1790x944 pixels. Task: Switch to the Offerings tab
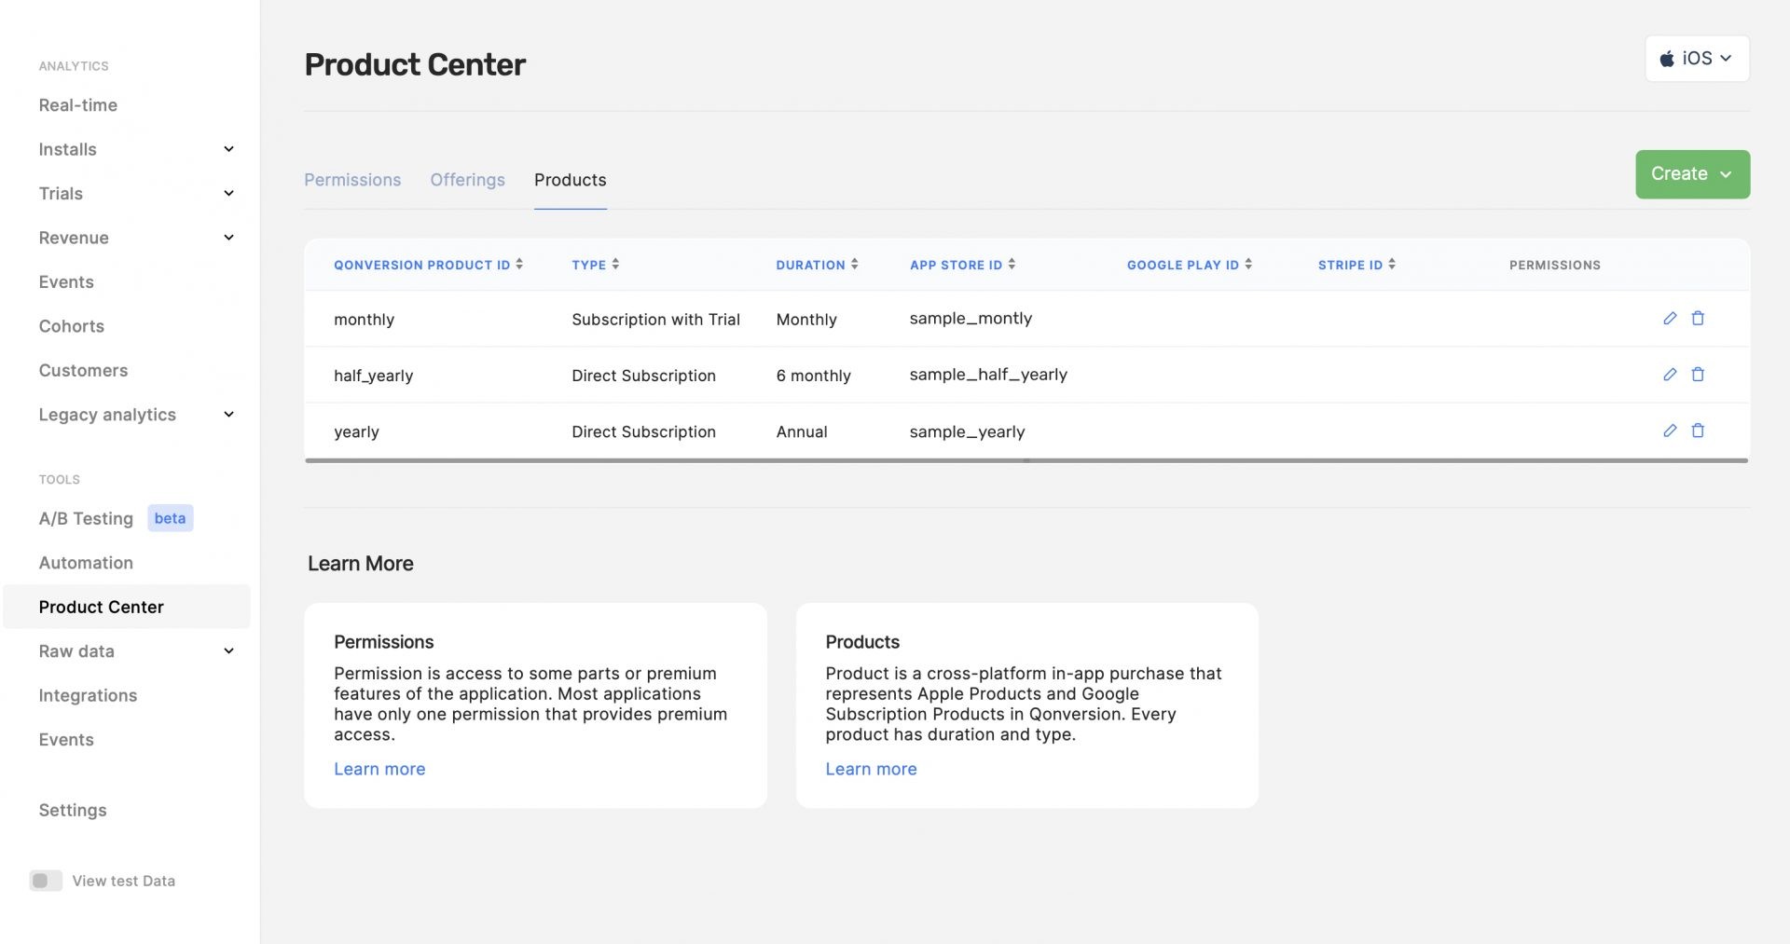click(x=467, y=180)
